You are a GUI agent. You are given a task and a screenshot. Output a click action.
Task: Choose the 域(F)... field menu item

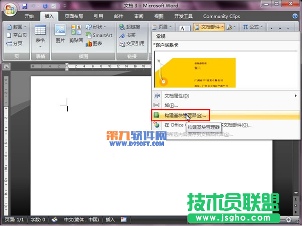226,105
